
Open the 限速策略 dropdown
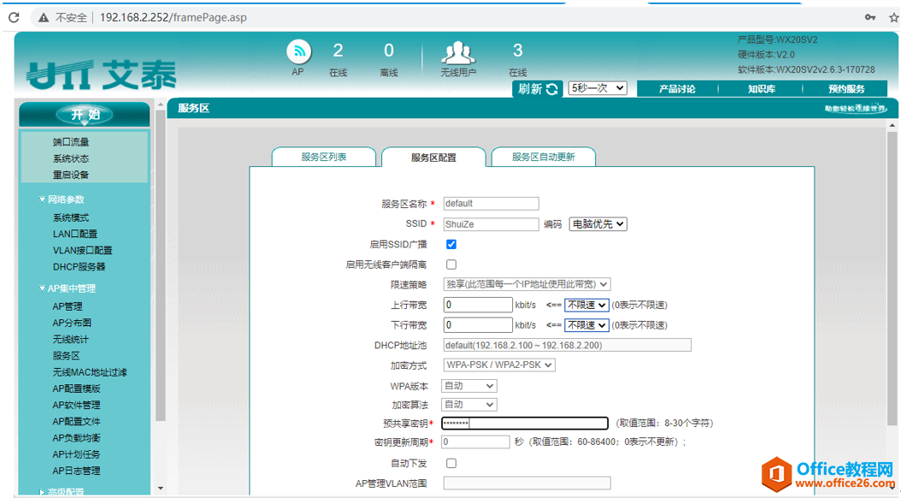tap(527, 284)
